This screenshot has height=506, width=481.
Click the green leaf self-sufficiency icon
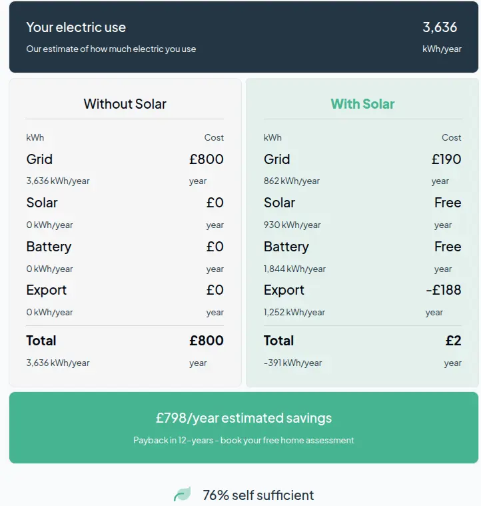click(x=182, y=495)
